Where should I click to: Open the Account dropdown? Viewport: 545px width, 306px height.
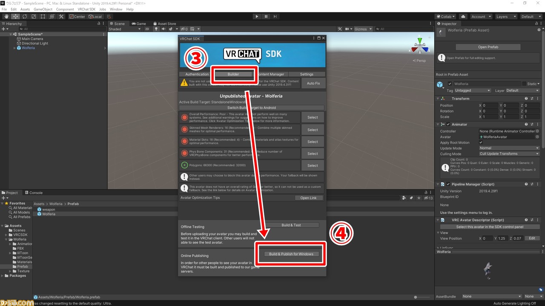(481, 17)
